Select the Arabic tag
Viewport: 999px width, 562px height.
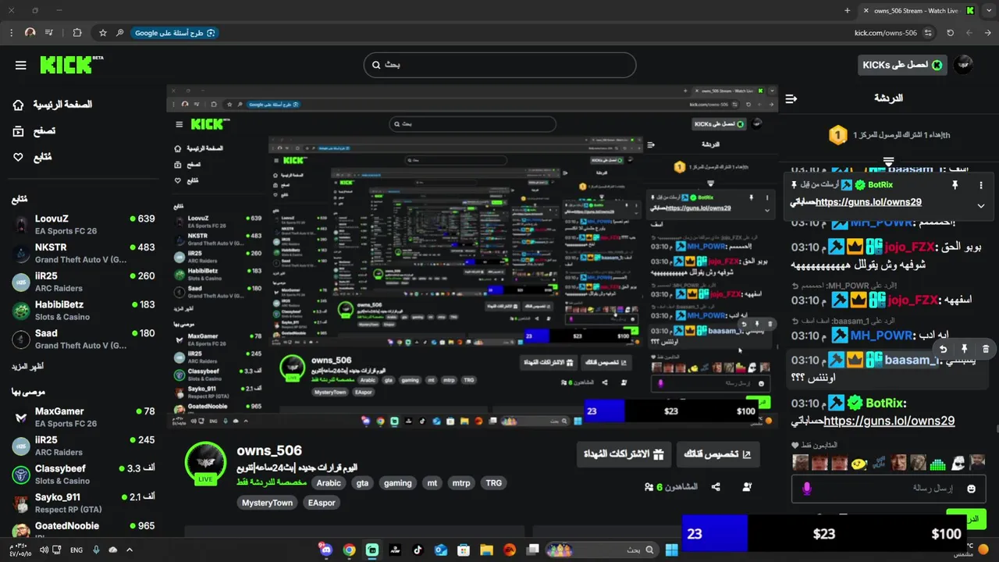click(x=329, y=483)
